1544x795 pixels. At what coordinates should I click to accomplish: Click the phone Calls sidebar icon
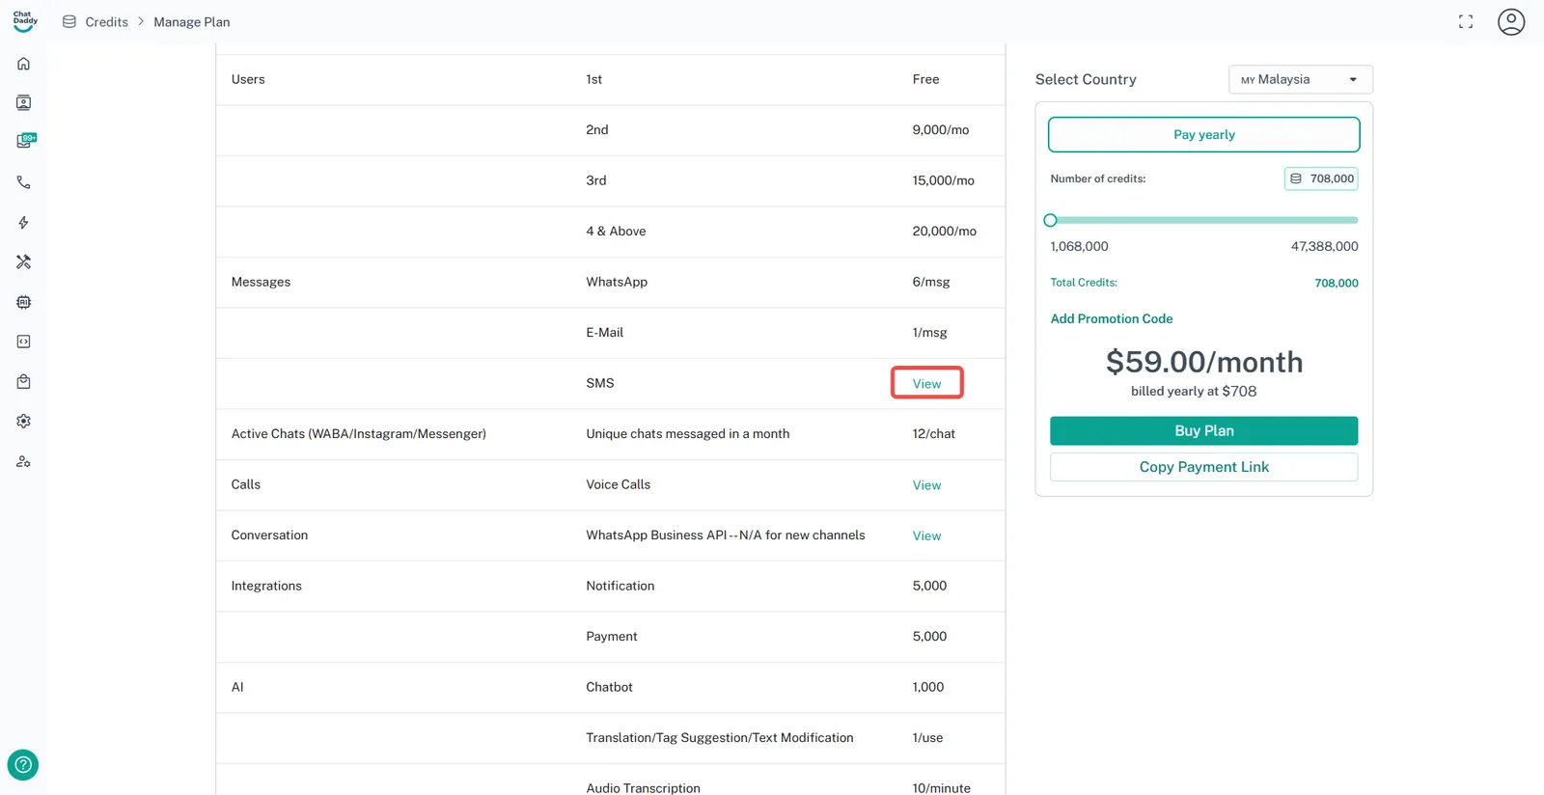(23, 182)
